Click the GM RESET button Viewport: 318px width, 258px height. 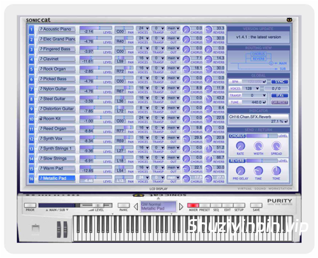280,103
